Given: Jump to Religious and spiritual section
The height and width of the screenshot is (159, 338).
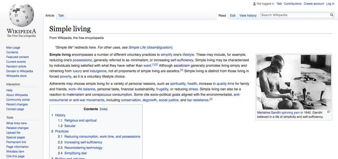Looking at the screenshot, I should [x=81, y=121].
